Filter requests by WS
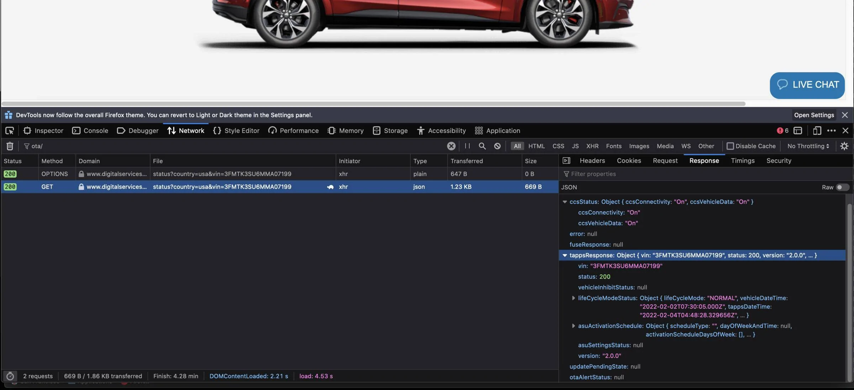The width and height of the screenshot is (854, 390). (686, 146)
